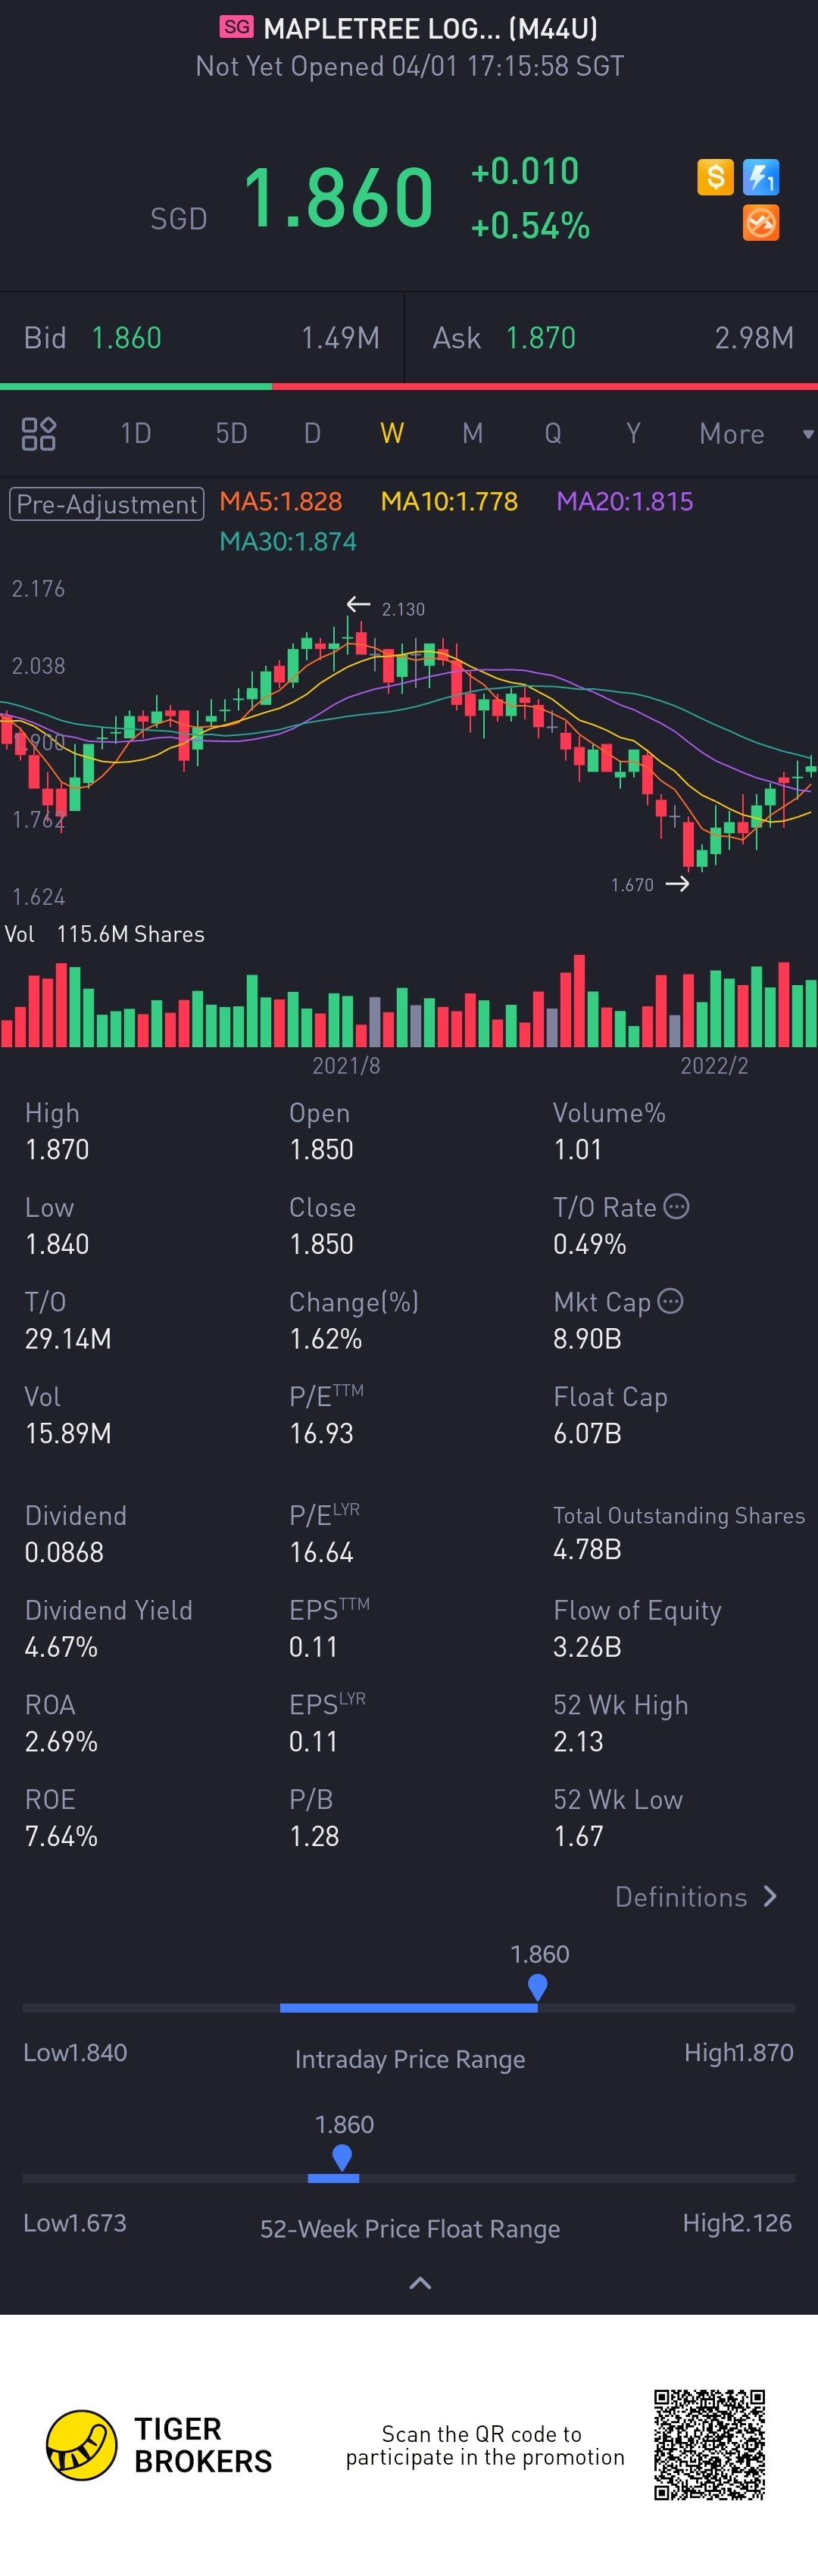Switch chart to the 1D timeframe
The height and width of the screenshot is (2576, 818).
pos(135,433)
